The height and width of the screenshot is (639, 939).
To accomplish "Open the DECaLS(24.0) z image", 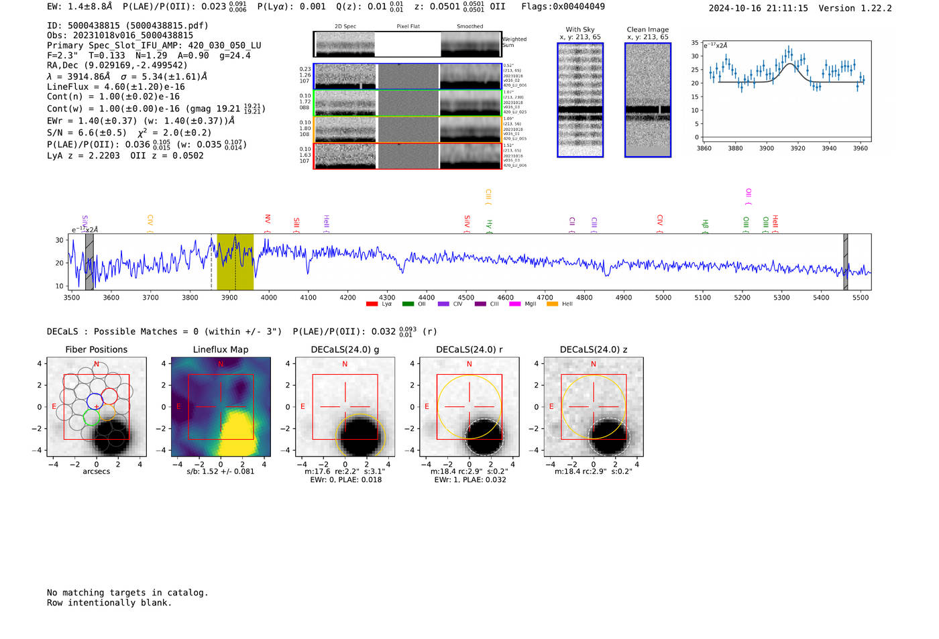I will pos(594,407).
